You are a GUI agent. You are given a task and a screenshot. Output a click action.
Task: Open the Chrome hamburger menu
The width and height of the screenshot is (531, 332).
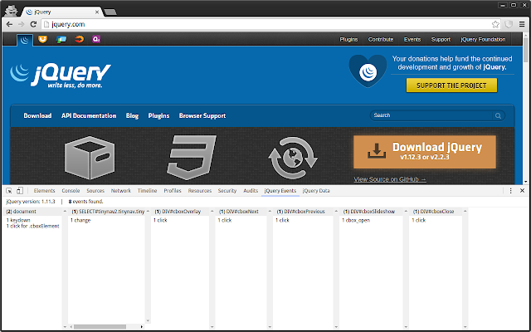pyautogui.click(x=522, y=24)
